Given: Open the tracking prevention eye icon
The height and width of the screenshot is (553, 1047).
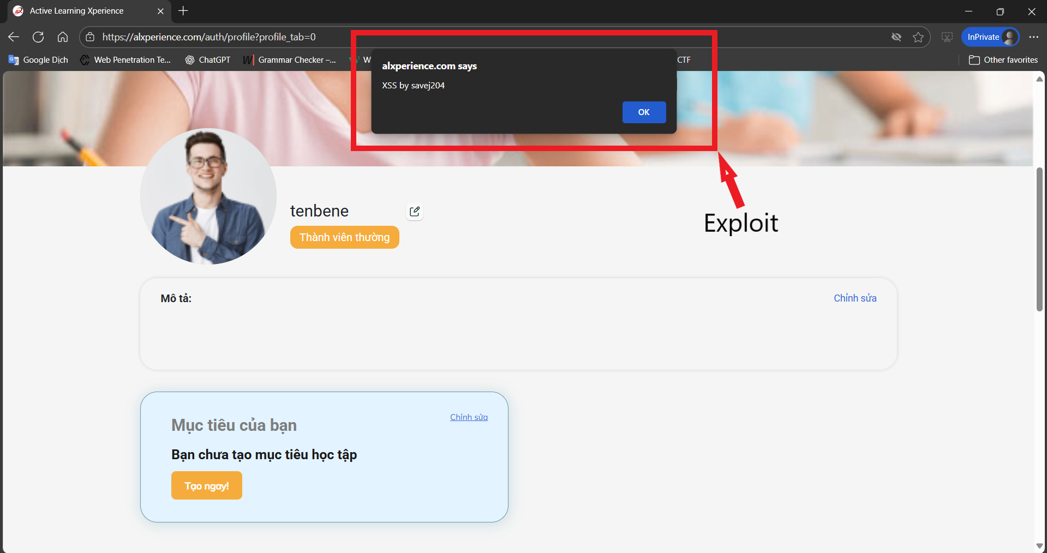Looking at the screenshot, I should pyautogui.click(x=896, y=37).
